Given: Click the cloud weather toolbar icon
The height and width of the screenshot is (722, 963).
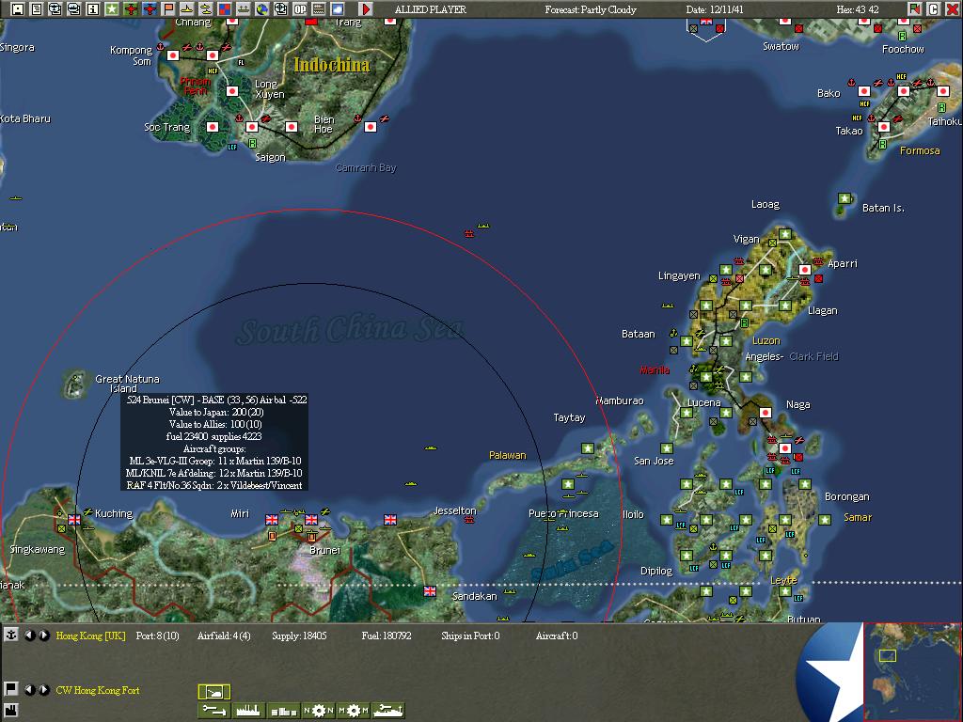Looking at the screenshot, I should [x=338, y=8].
